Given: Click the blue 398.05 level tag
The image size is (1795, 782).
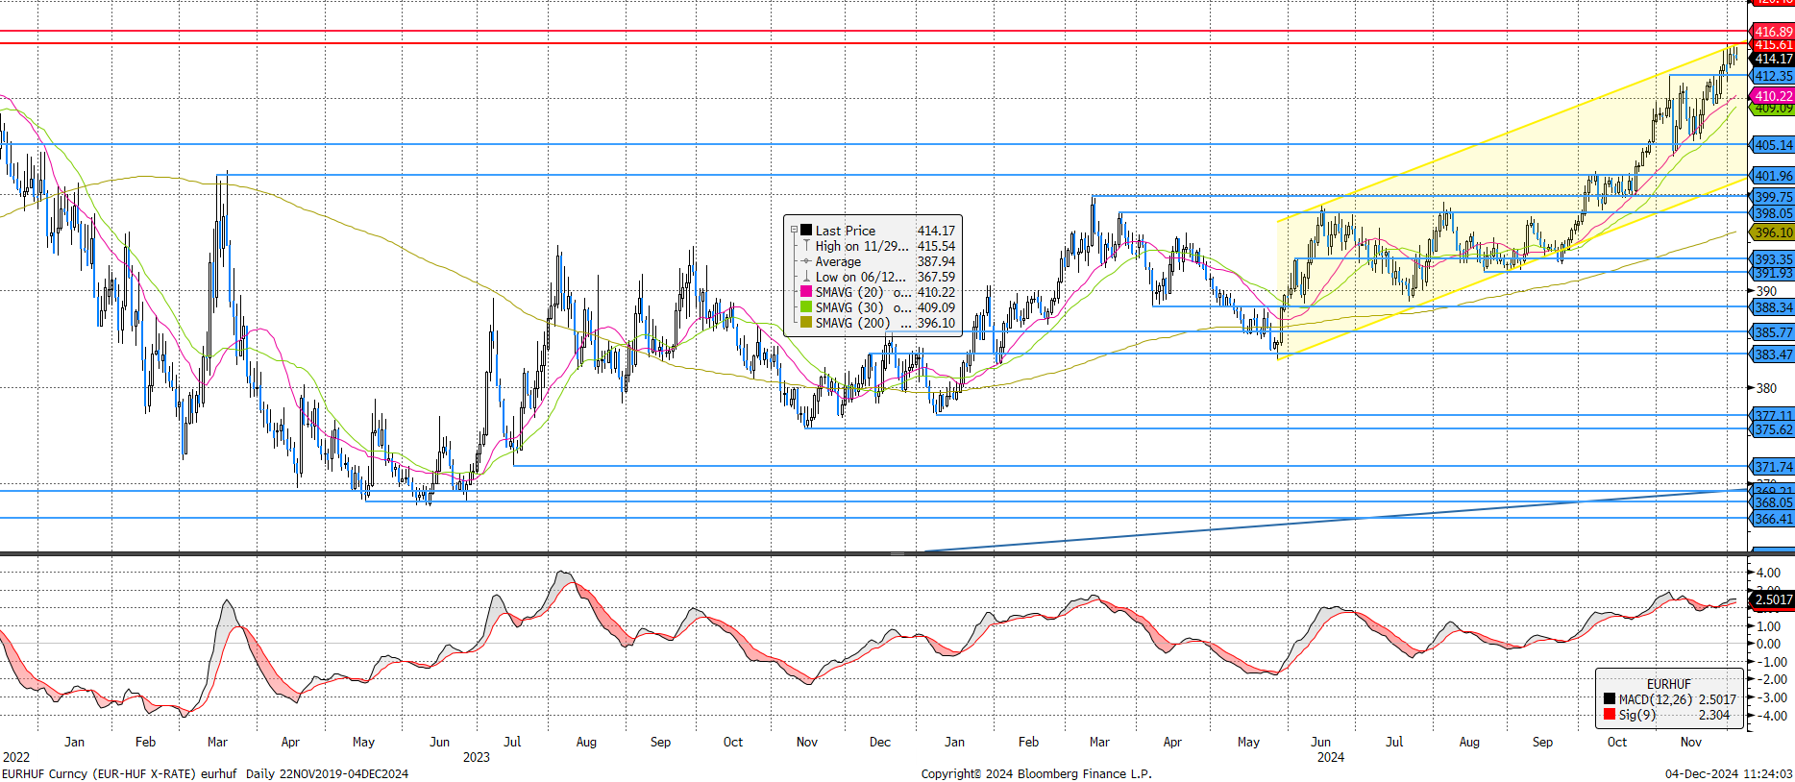Looking at the screenshot, I should 1773,213.
